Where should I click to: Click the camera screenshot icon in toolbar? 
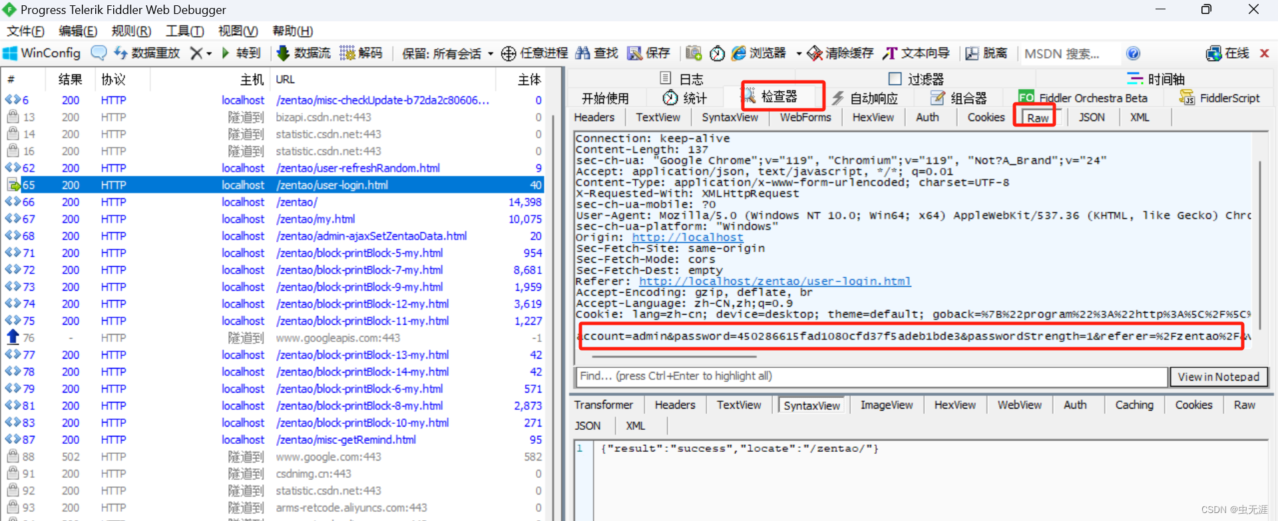pos(694,53)
